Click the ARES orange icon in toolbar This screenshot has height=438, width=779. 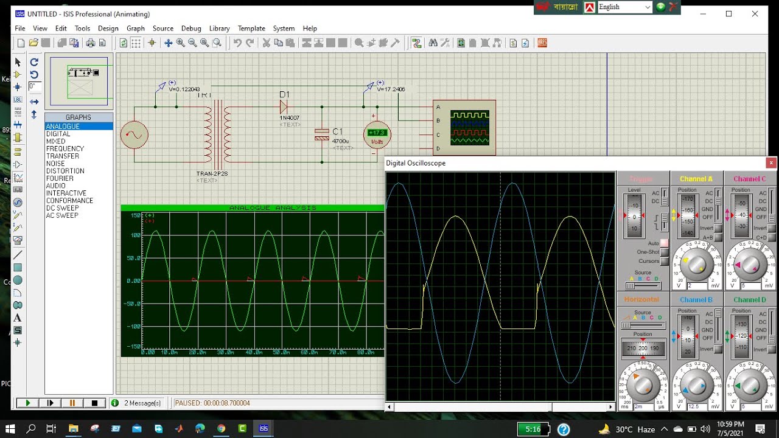(x=542, y=43)
